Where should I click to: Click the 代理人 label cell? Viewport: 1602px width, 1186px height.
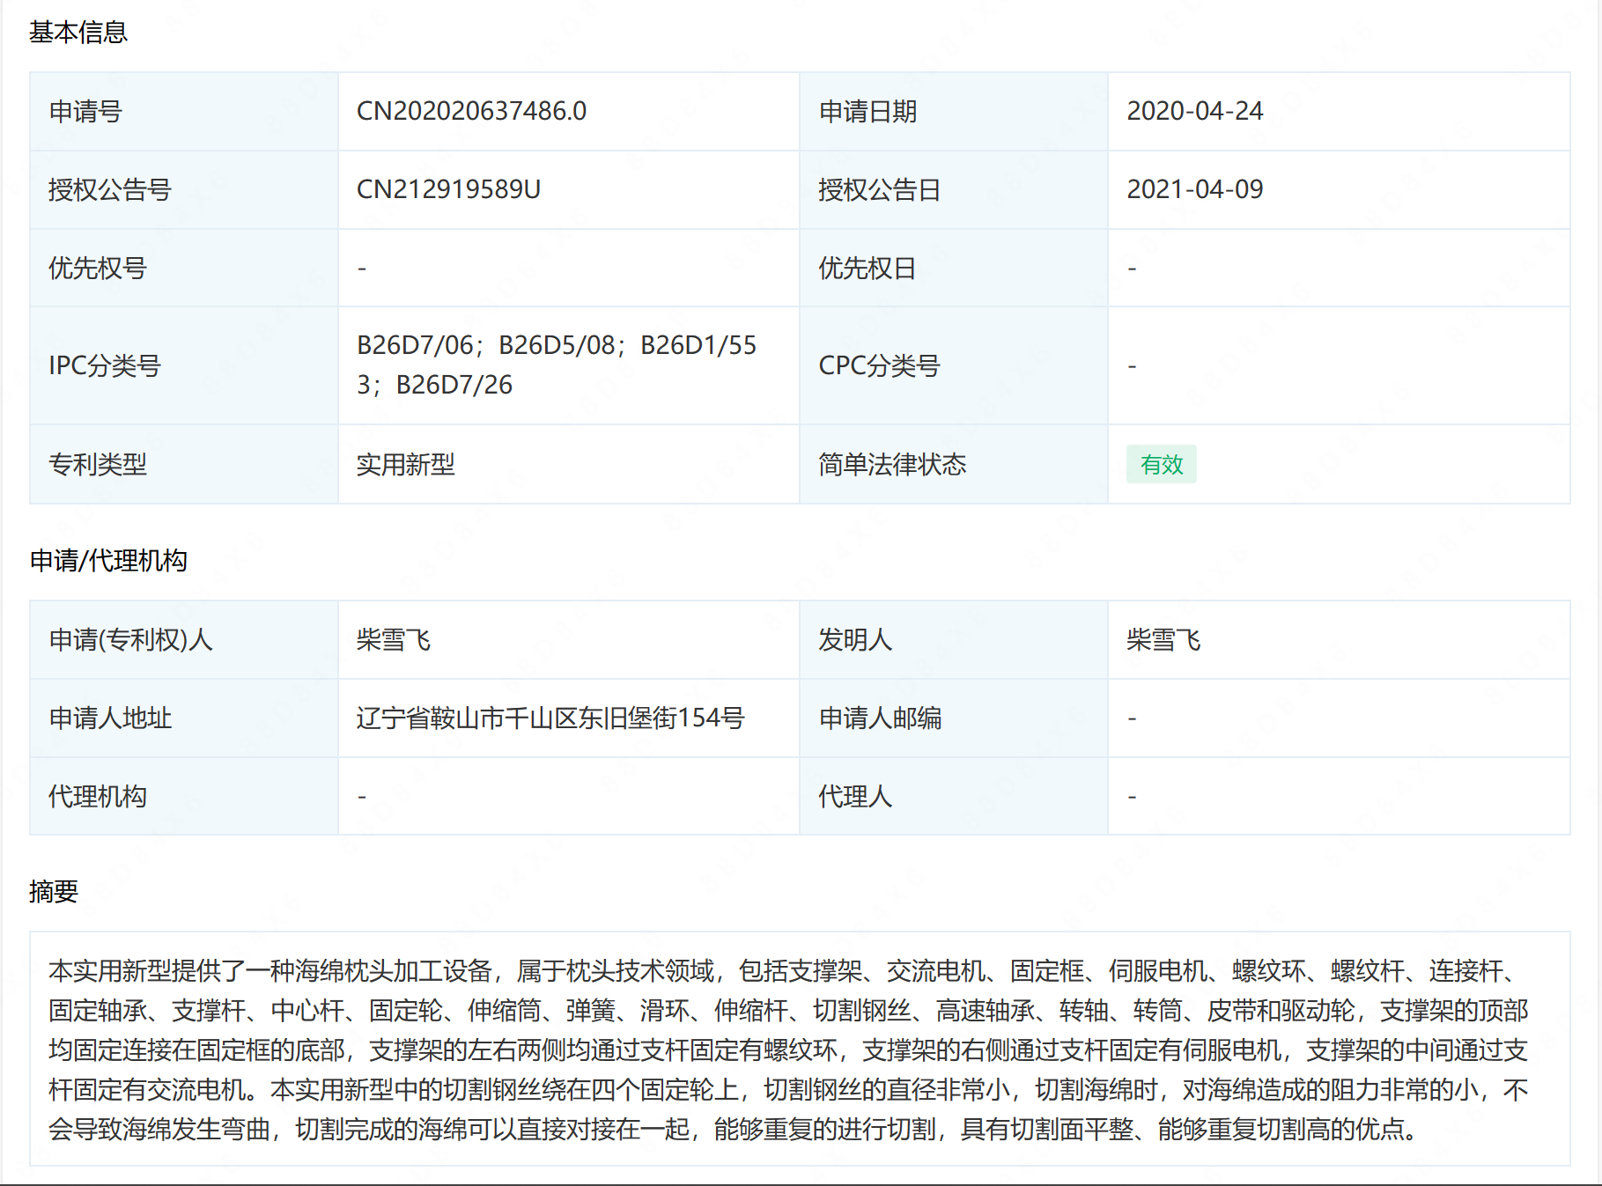(x=954, y=797)
